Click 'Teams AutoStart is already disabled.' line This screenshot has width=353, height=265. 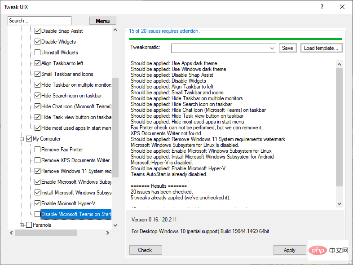click(x=169, y=174)
